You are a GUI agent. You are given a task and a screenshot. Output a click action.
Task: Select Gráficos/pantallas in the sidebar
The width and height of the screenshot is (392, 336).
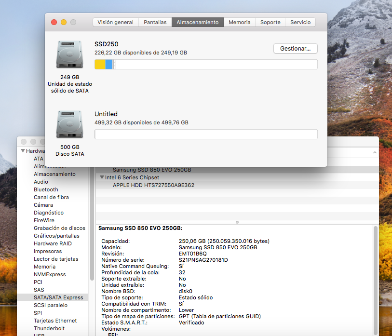pyautogui.click(x=56, y=236)
